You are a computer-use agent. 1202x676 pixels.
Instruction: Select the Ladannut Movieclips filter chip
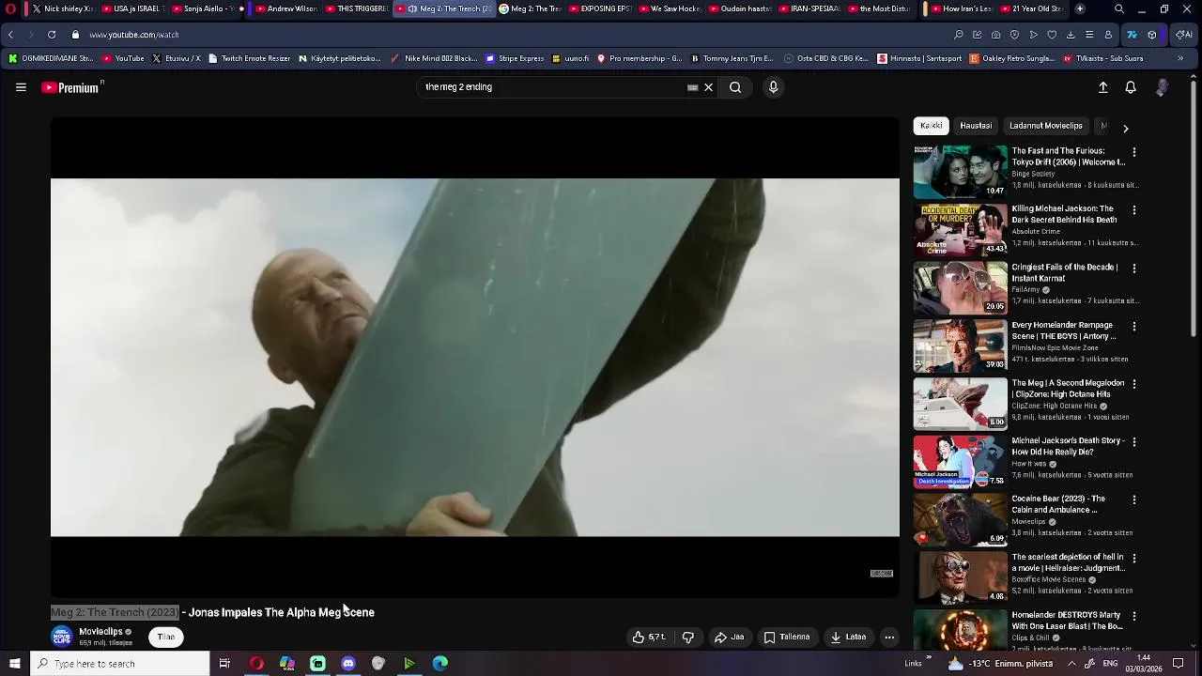[x=1046, y=126]
